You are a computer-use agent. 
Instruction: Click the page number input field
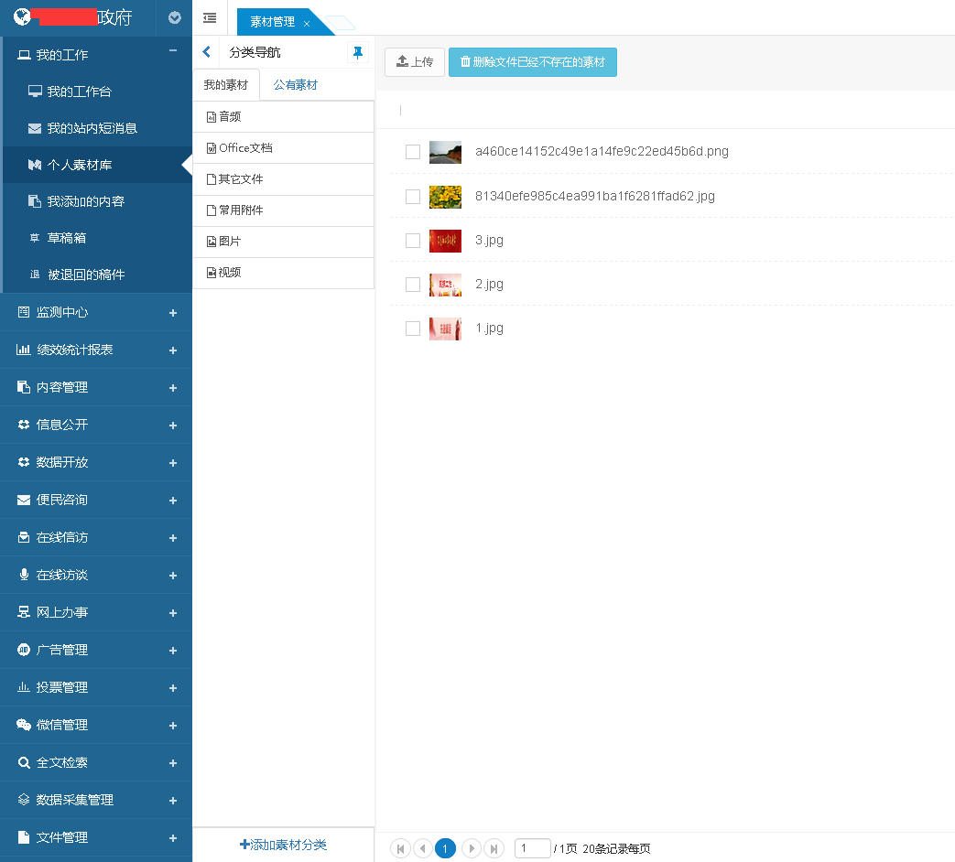[532, 848]
